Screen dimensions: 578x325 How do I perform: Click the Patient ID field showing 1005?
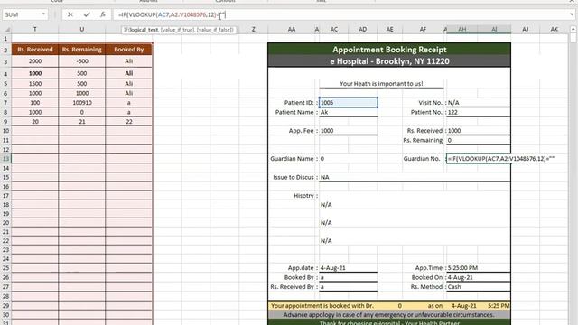(349, 102)
